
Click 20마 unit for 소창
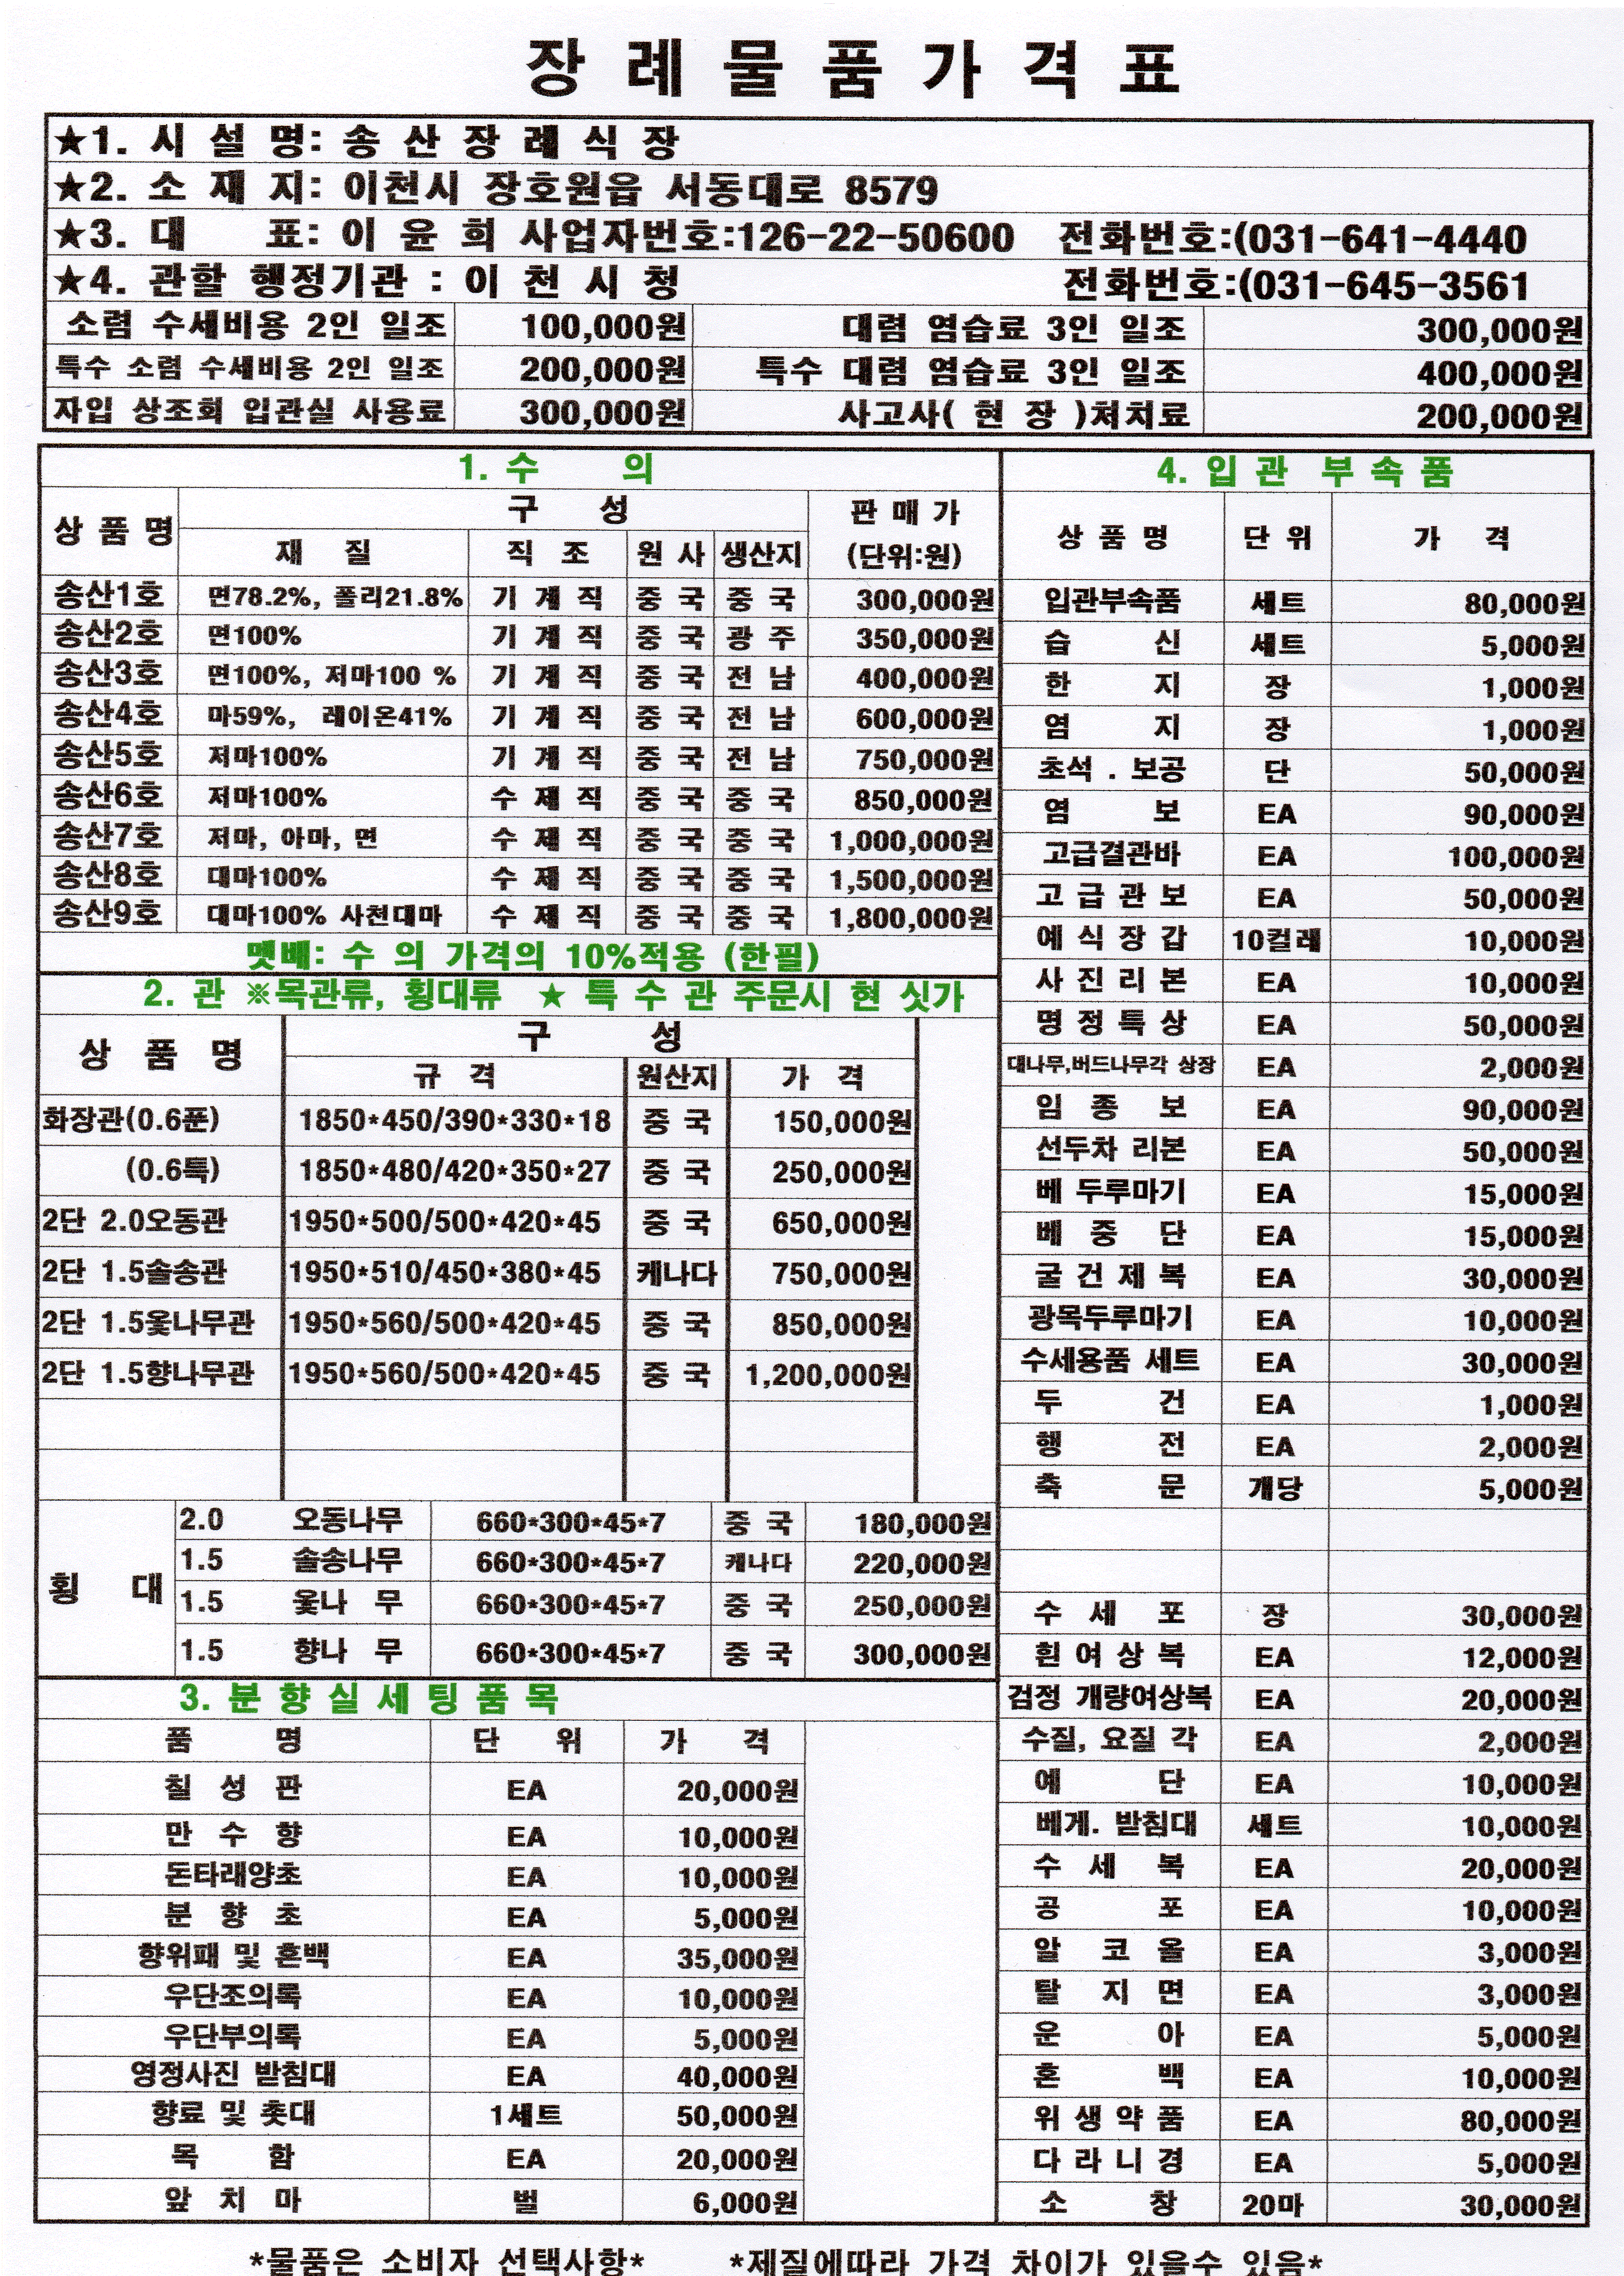pyautogui.click(x=1272, y=2205)
